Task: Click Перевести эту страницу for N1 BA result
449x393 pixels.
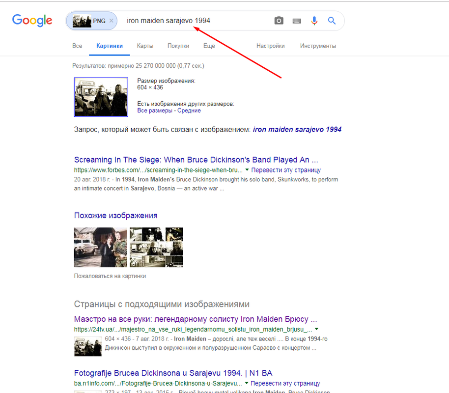Action: pos(285,383)
